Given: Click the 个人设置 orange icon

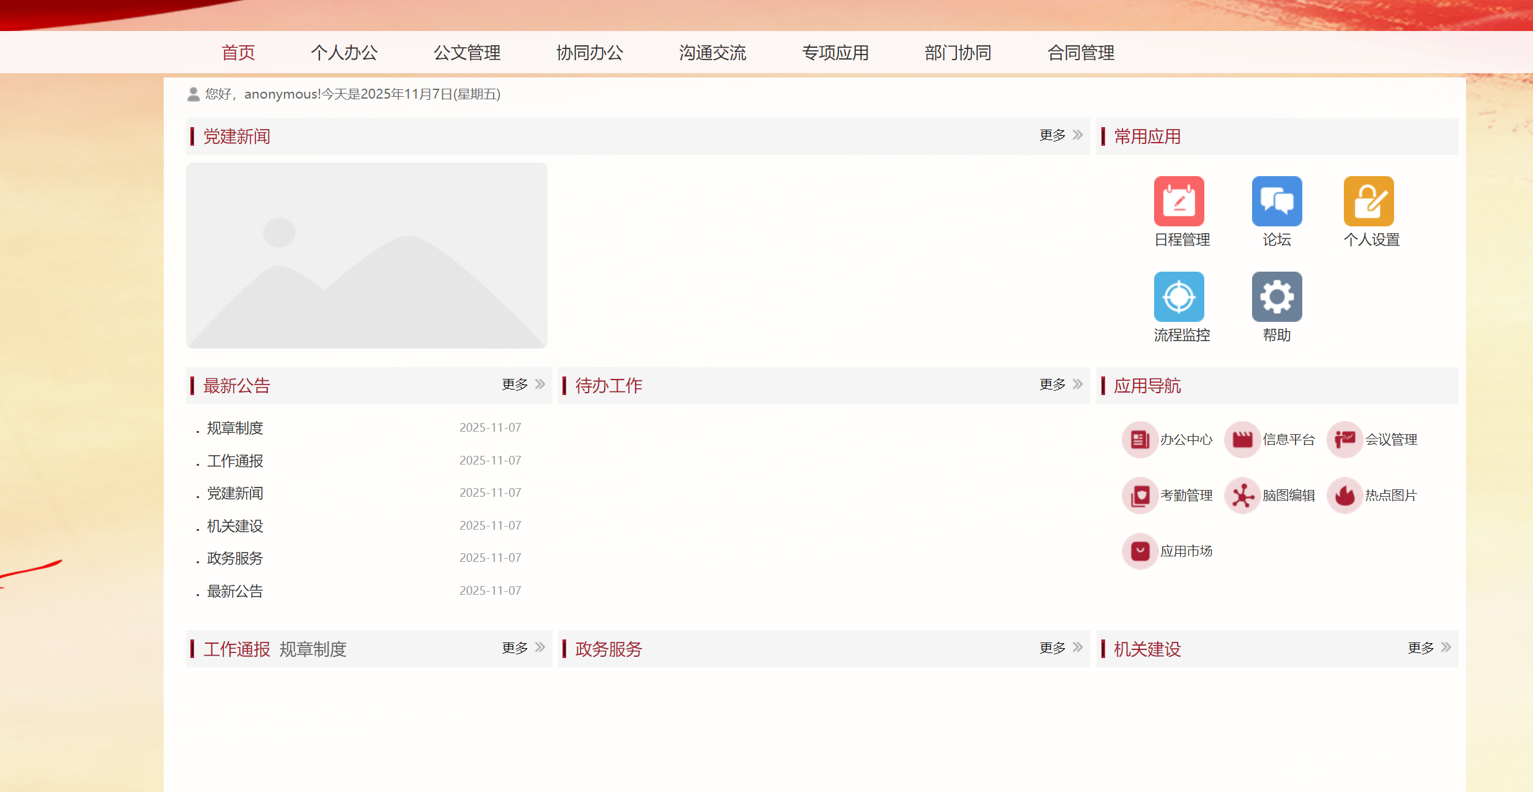Looking at the screenshot, I should (1368, 201).
